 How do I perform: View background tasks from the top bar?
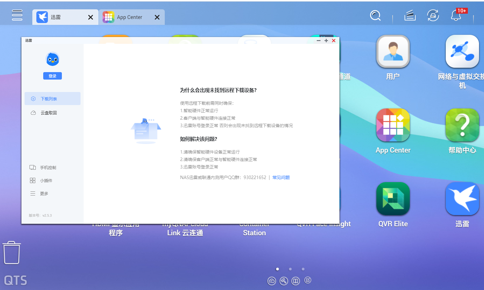click(x=410, y=16)
